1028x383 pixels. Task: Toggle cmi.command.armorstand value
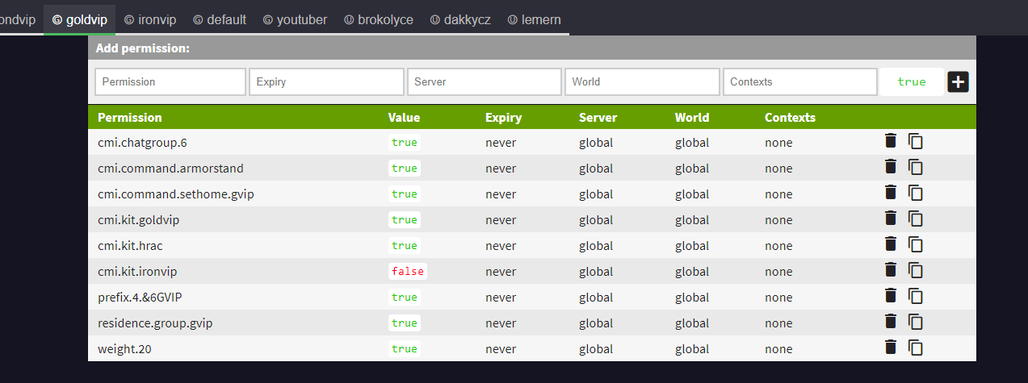[x=405, y=169]
